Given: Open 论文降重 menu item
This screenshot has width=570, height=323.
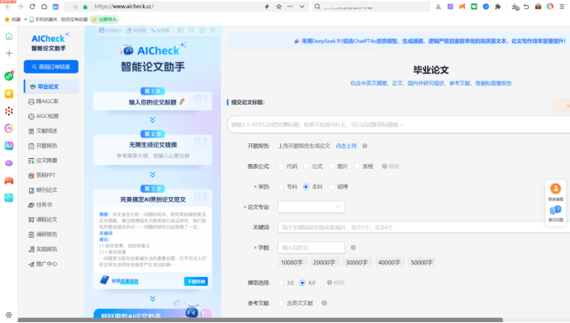Looking at the screenshot, I should pyautogui.click(x=43, y=160).
